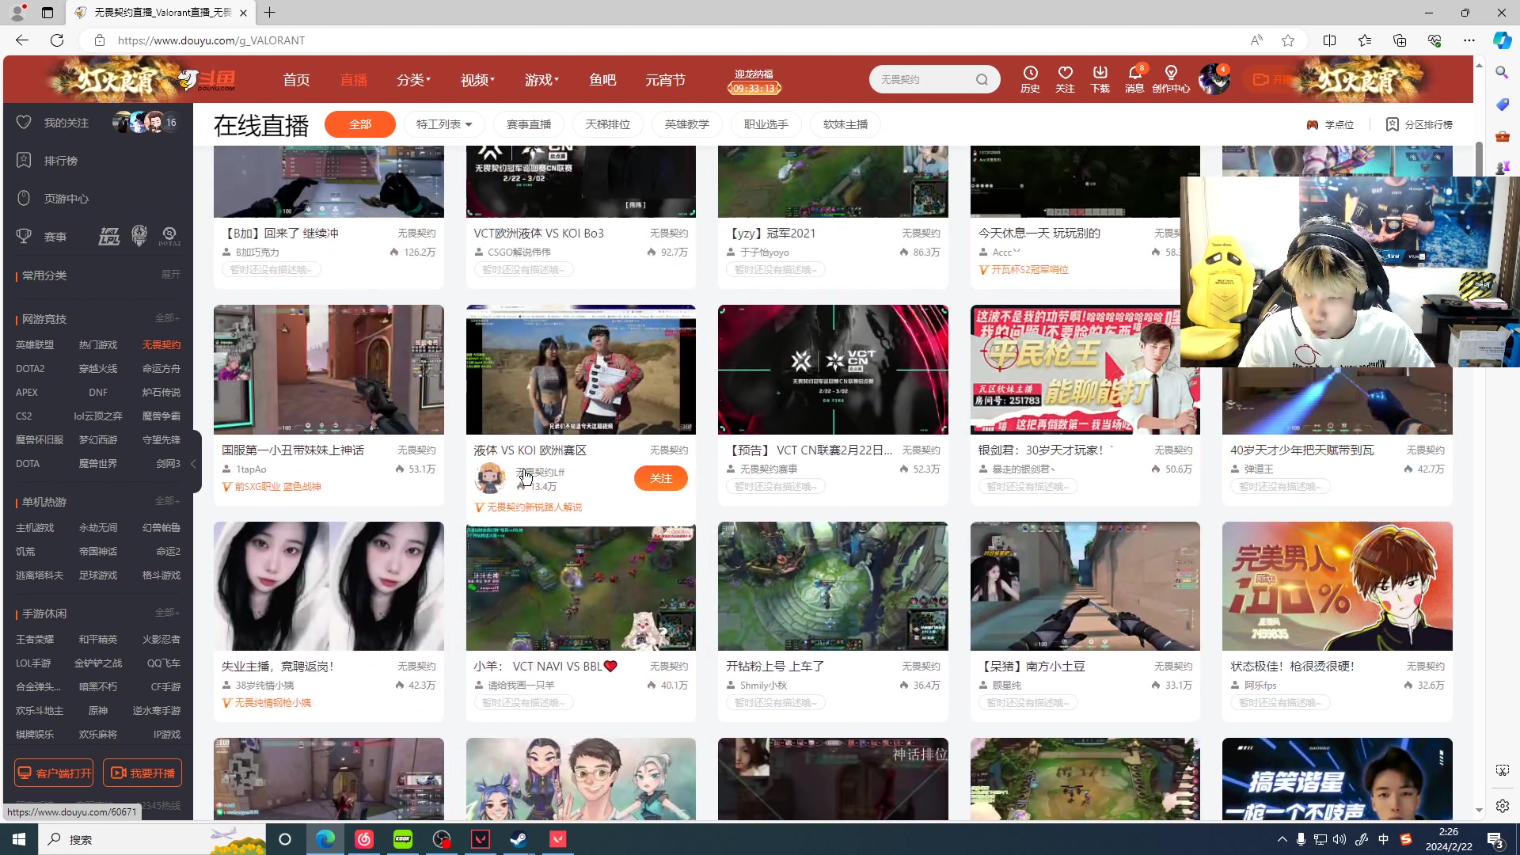The height and width of the screenshot is (855, 1520).
Task: Open the 分类 navigation dropdown
Action: point(412,79)
